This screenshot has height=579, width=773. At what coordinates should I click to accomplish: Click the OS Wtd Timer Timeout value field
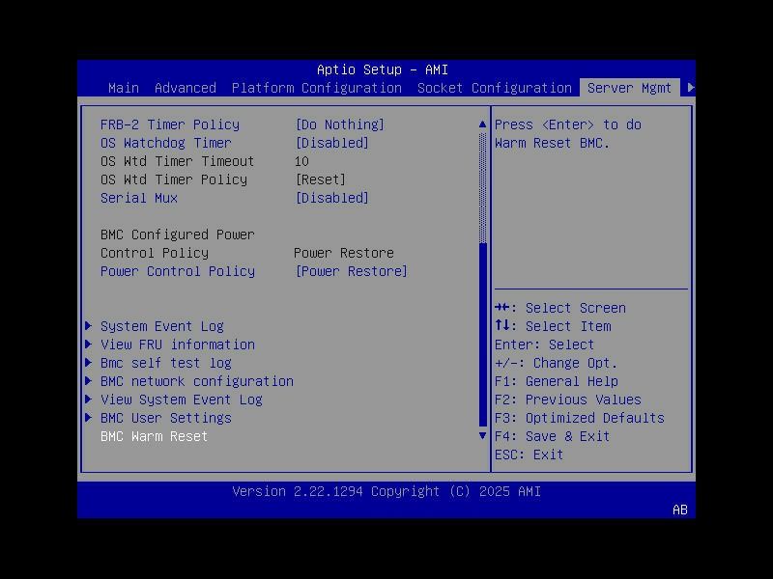[x=302, y=161]
